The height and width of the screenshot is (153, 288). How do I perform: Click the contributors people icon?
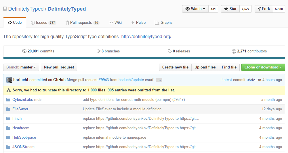tap(234, 51)
